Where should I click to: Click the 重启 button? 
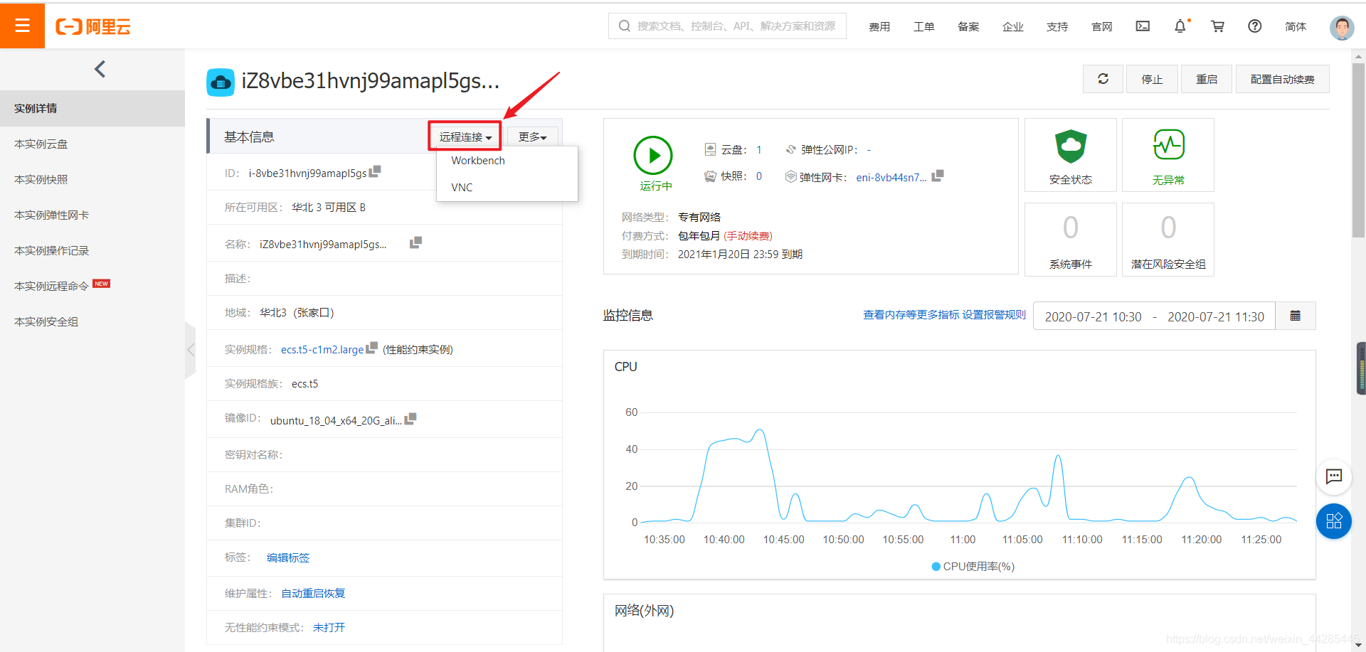(1207, 79)
